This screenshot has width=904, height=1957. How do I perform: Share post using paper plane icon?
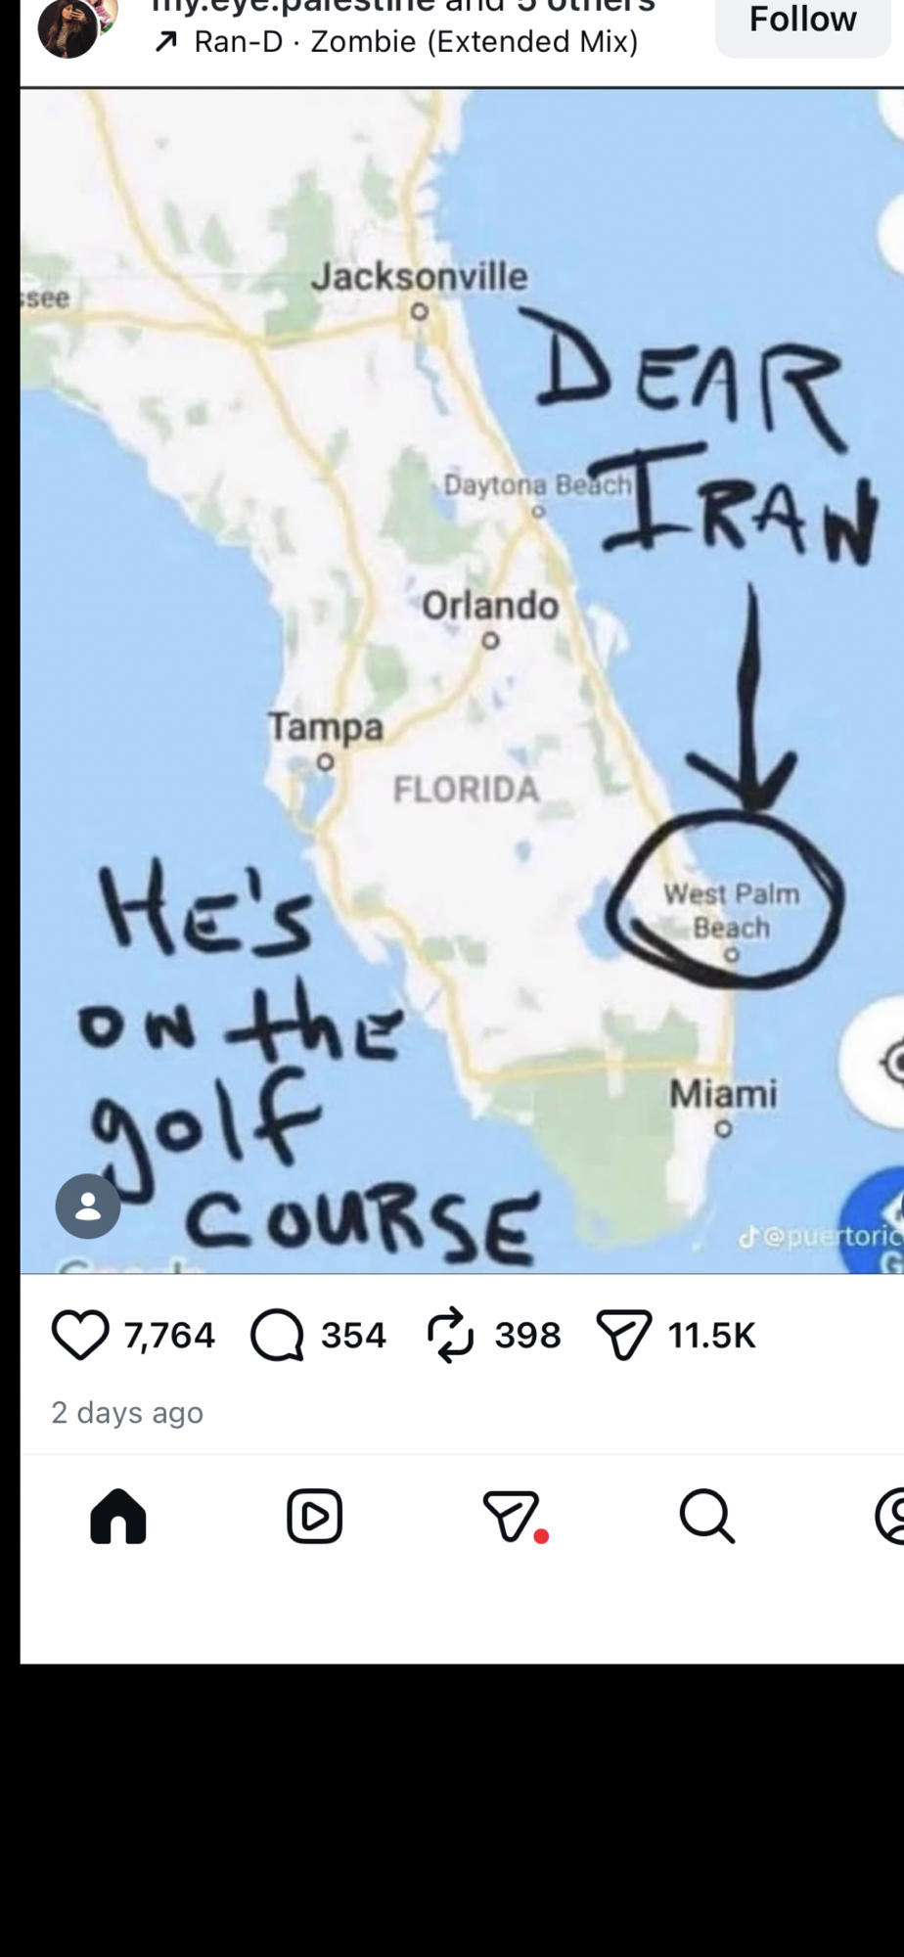pos(623,1336)
